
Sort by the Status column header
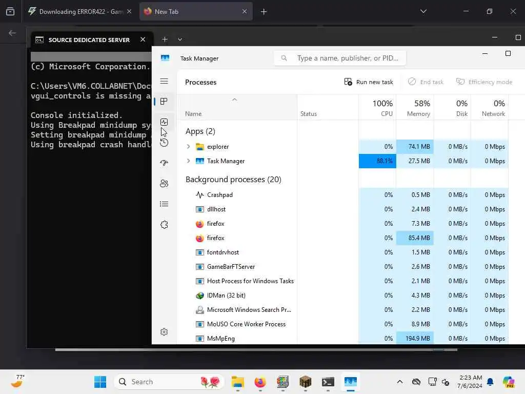[x=328, y=107]
